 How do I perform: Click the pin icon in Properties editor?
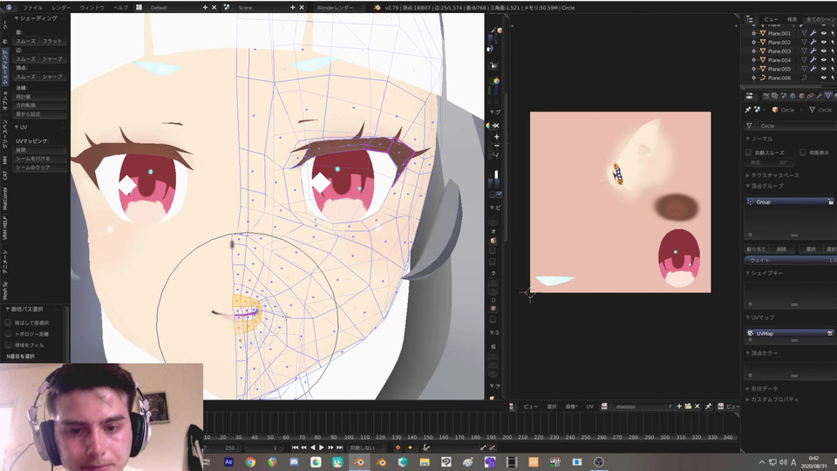(748, 110)
